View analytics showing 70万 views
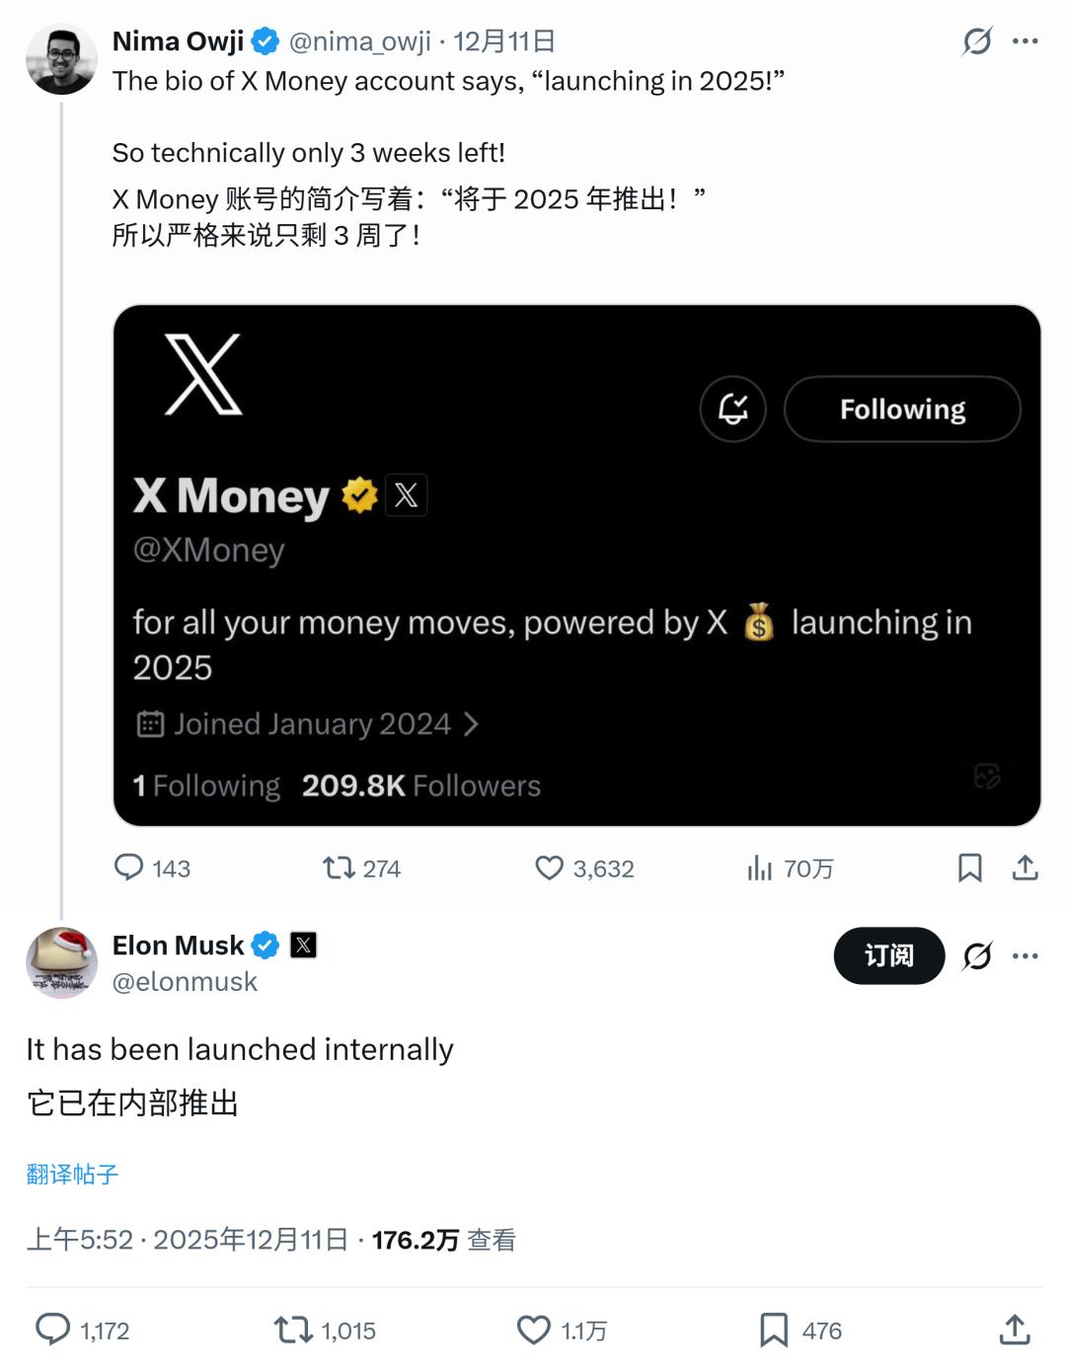 pyautogui.click(x=760, y=869)
